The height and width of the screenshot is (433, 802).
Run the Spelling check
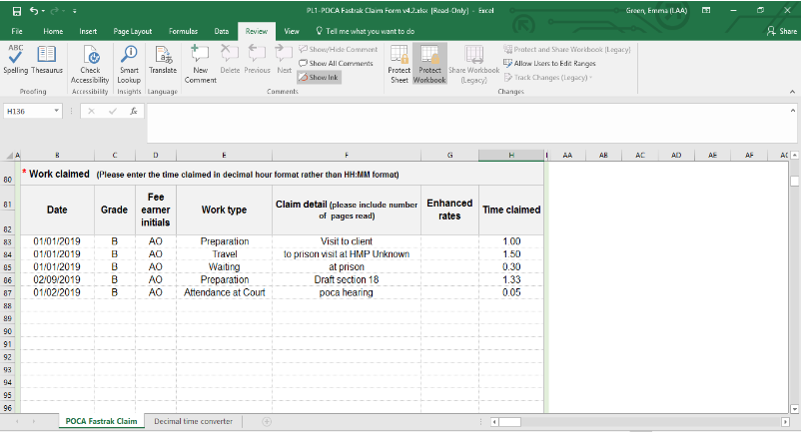pos(17,60)
